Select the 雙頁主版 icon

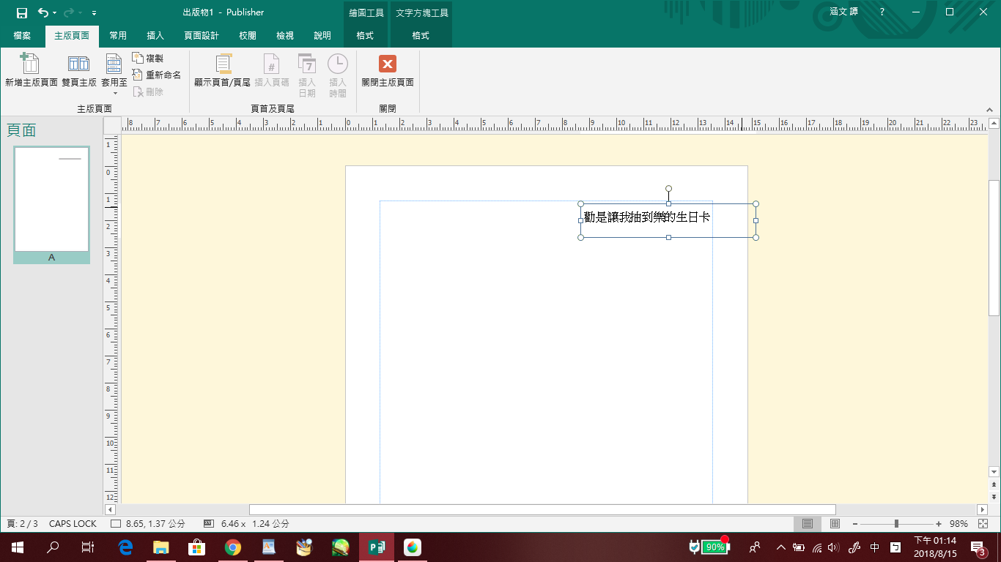78,70
